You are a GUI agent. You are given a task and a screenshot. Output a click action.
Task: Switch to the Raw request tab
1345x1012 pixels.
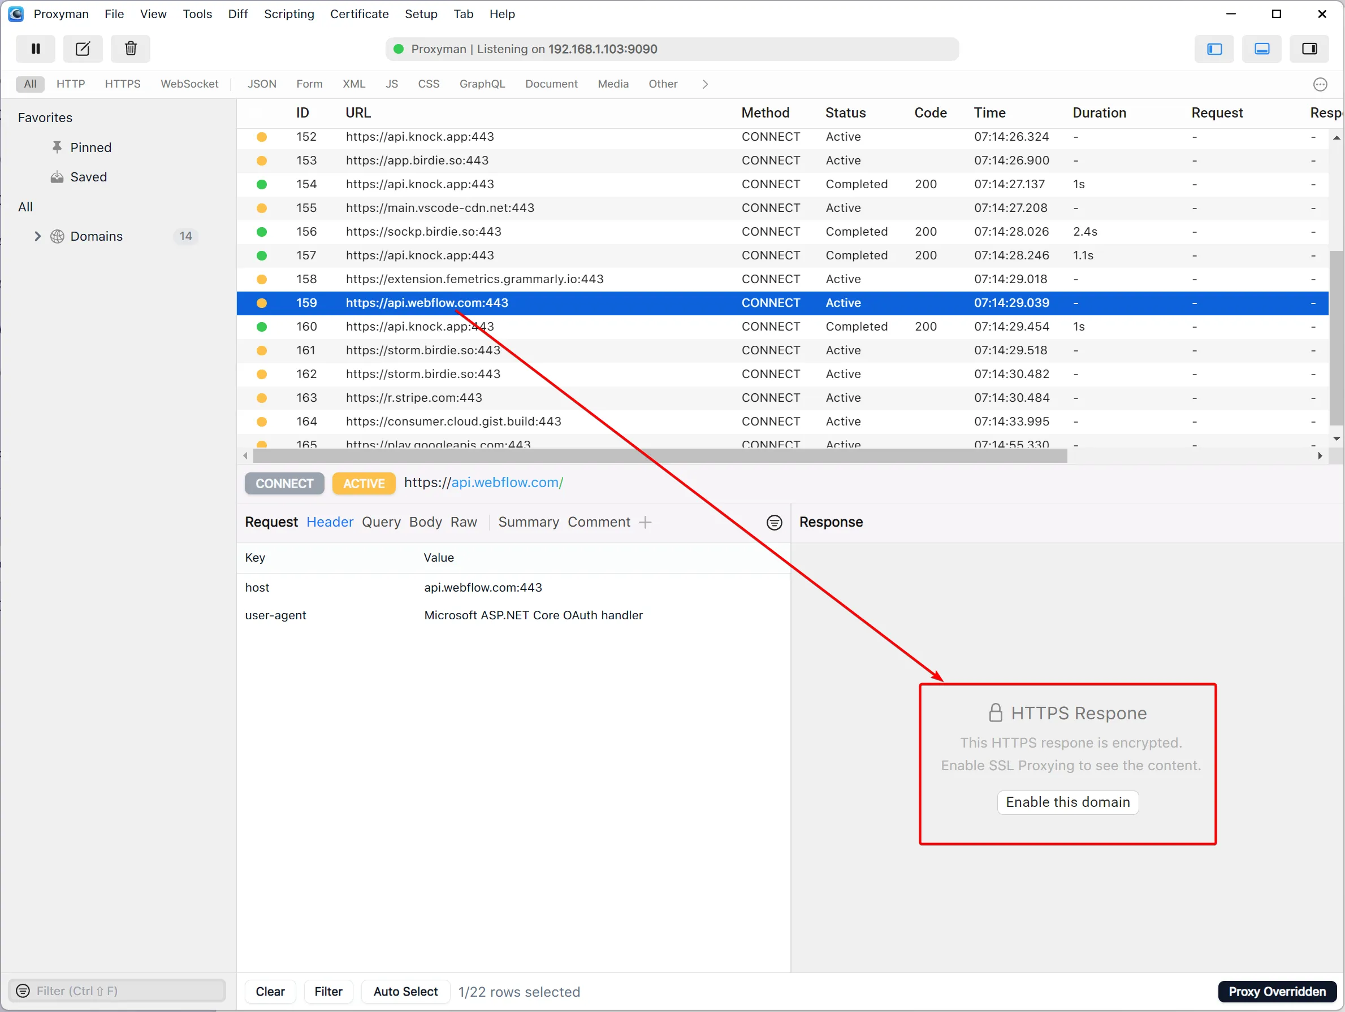point(464,522)
